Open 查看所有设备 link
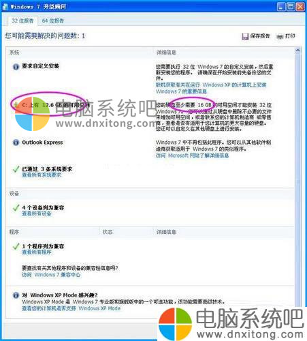The image size is (307, 341). click(37, 213)
